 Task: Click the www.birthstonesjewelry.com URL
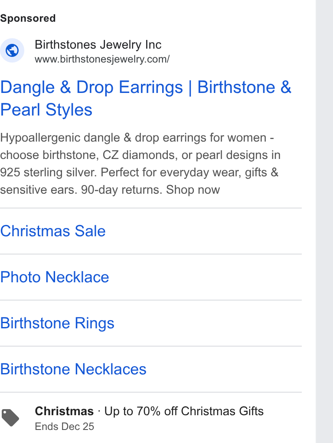pos(102,59)
